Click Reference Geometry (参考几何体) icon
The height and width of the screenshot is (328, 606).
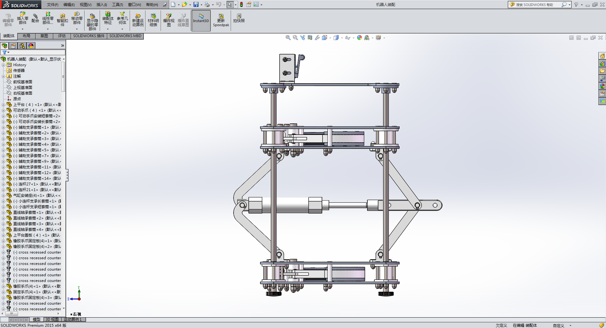122,18
